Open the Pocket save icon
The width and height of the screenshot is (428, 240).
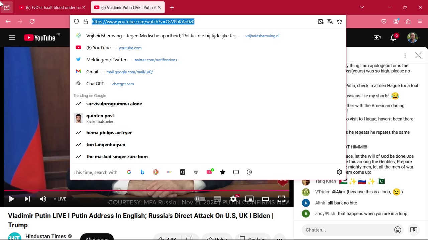[384, 21]
